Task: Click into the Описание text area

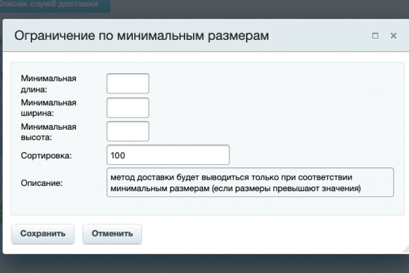Action: (250, 182)
